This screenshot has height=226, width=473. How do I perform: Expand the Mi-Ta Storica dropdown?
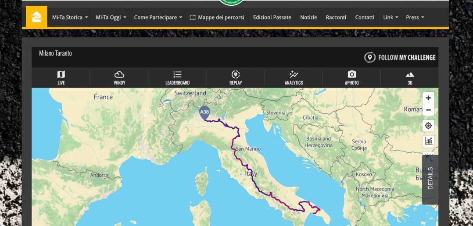(x=70, y=18)
